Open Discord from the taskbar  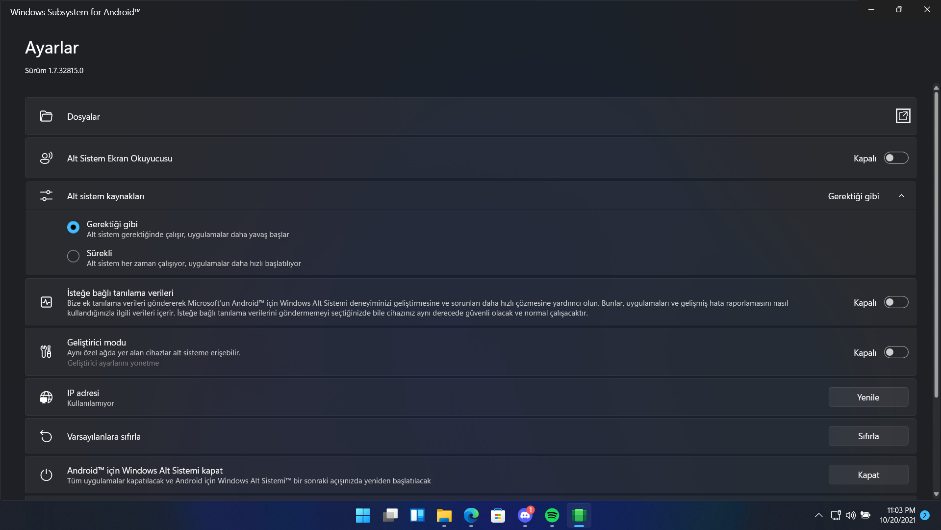click(525, 515)
